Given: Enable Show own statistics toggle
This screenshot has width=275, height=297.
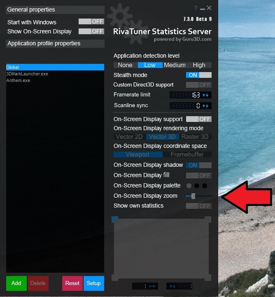Looking at the screenshot, I should (x=199, y=206).
